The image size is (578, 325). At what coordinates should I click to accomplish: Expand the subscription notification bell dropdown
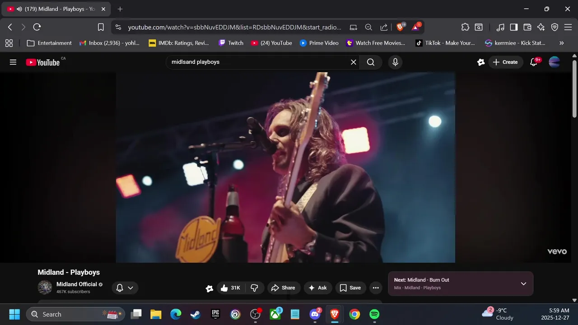click(125, 288)
